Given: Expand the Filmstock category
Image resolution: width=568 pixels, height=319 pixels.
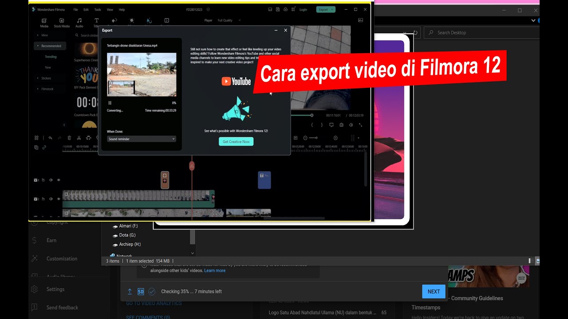Looking at the screenshot, I should coord(45,89).
